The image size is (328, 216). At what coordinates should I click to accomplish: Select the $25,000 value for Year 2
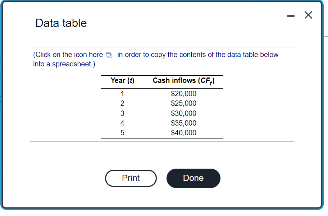coord(183,103)
